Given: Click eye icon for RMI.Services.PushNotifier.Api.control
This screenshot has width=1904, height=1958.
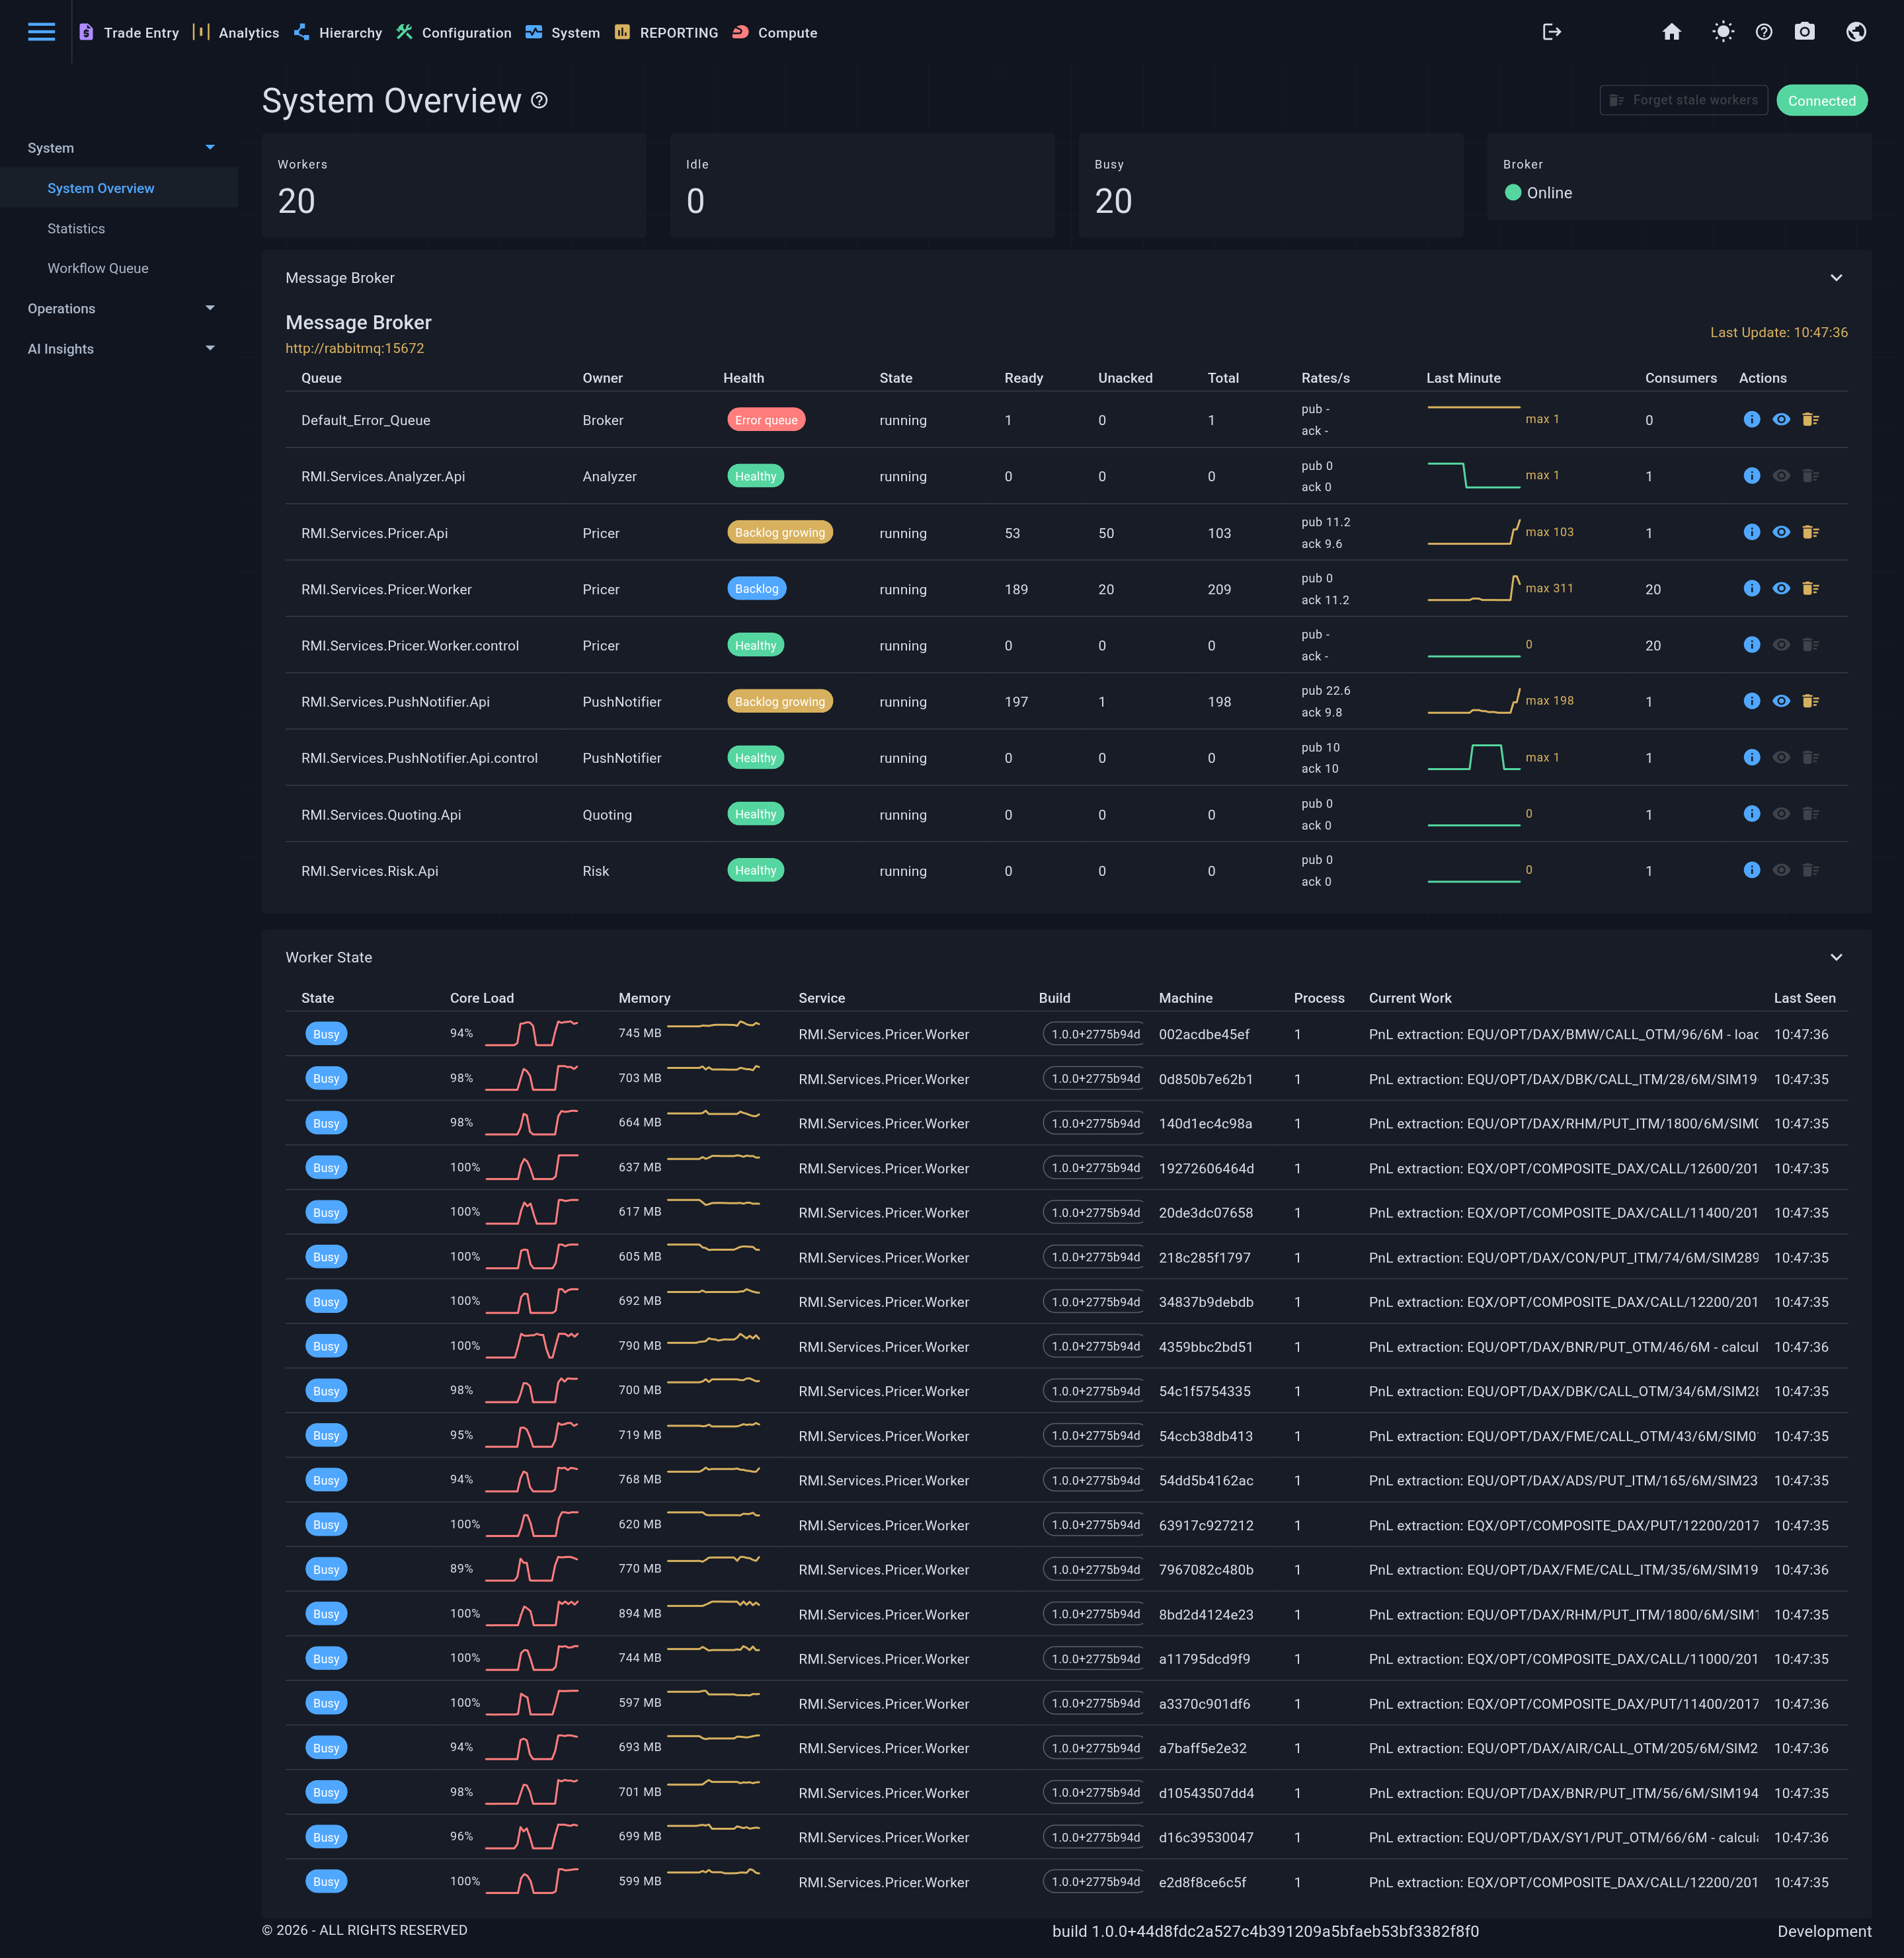Looking at the screenshot, I should (1781, 757).
